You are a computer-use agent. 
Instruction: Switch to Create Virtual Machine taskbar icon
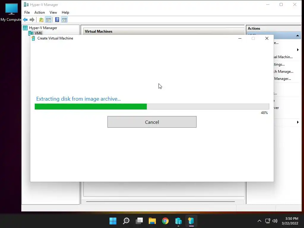point(191,221)
